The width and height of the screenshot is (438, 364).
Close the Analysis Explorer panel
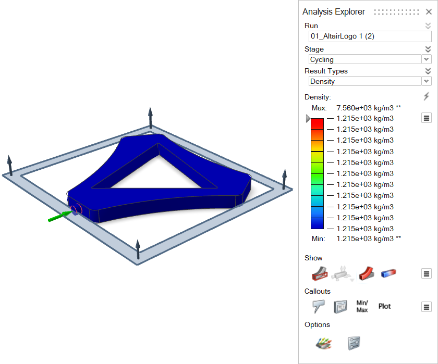[x=429, y=11]
